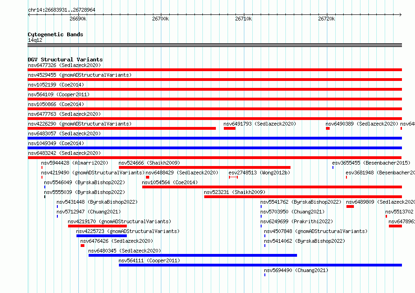Click the blue bar under nsv564111
The height and width of the screenshot is (293, 415).
pos(261,265)
